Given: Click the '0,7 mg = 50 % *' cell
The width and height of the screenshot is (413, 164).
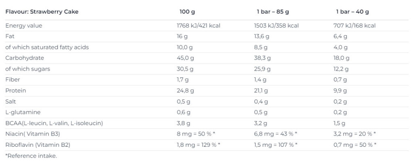Looking at the screenshot, I should click(355, 145).
